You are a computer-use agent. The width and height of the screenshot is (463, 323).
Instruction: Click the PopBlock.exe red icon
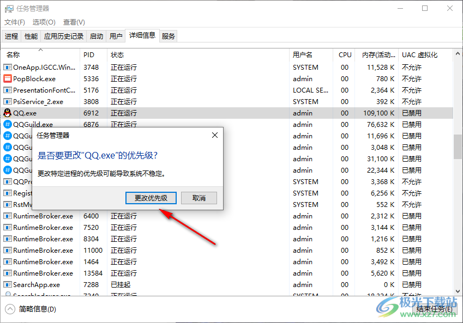click(x=8, y=79)
